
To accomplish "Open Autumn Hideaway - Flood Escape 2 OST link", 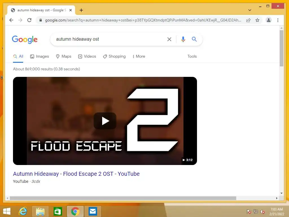I will coord(76,174).
